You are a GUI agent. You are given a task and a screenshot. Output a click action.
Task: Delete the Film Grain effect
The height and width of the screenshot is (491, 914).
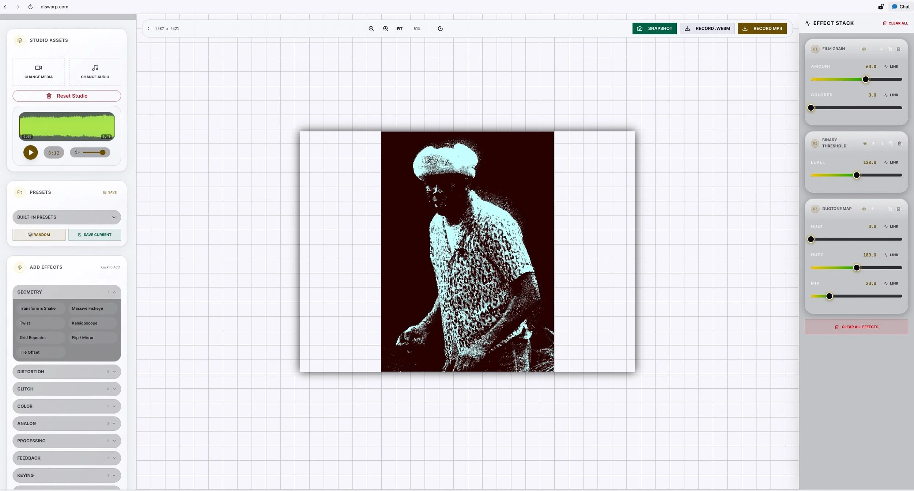pyautogui.click(x=898, y=49)
